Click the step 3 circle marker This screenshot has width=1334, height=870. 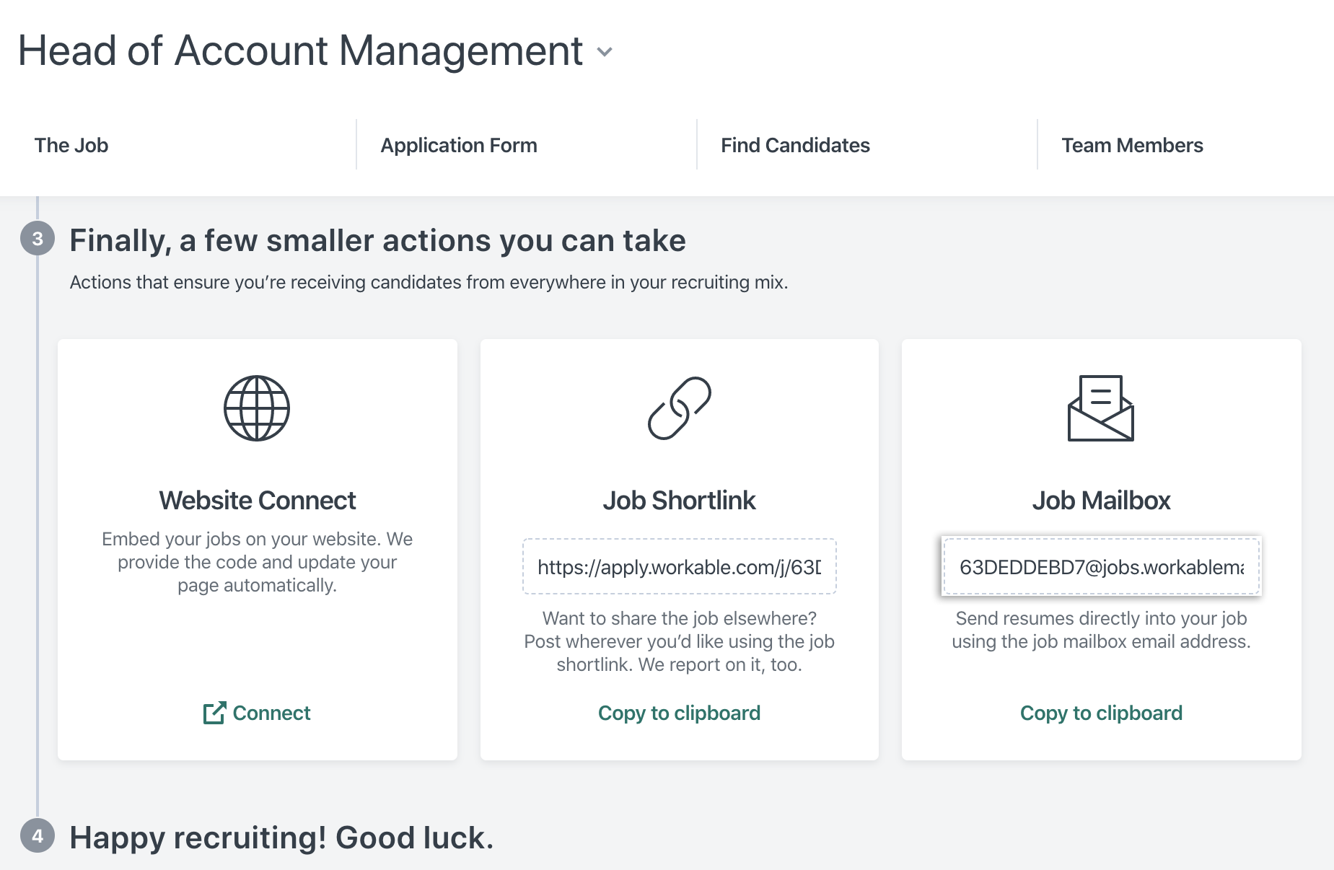[x=38, y=239]
